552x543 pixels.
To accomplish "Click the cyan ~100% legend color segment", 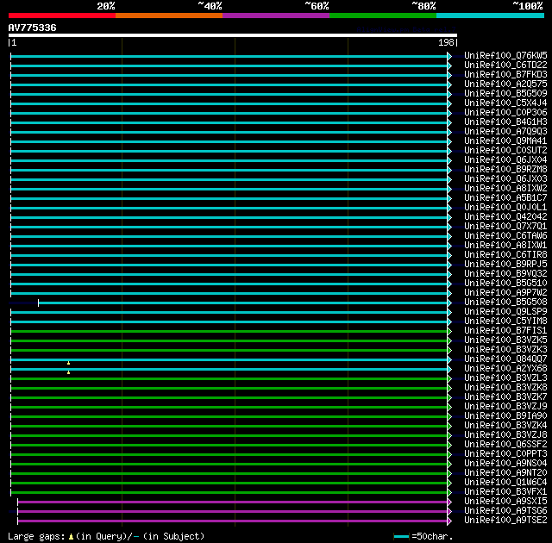I will [490, 16].
